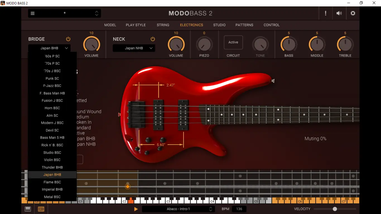
Task: Click the exclamation alert icon
Action: click(x=325, y=13)
